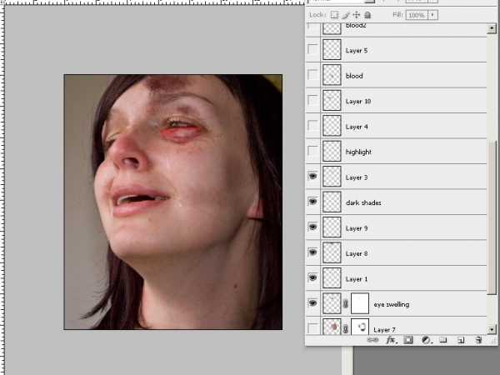Click the 'Layer 10' name

pyautogui.click(x=358, y=101)
